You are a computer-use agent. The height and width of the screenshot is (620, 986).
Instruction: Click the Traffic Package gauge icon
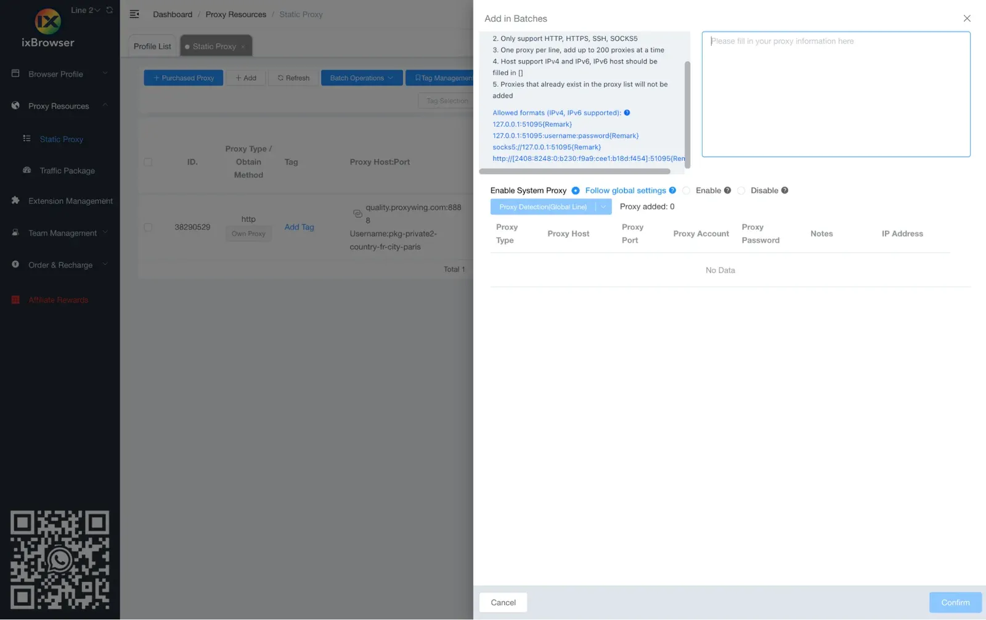click(26, 170)
